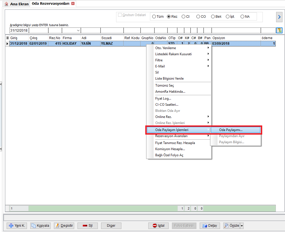The image size is (285, 232).
Task: Click the filter funnel icon
Action: pos(279,30)
